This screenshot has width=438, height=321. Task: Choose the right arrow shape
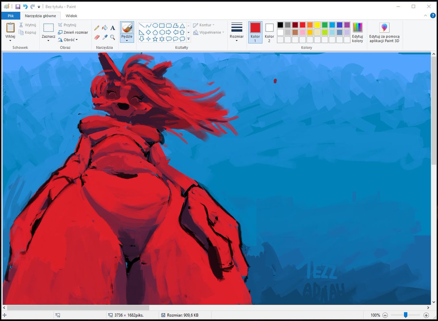tap(169, 32)
